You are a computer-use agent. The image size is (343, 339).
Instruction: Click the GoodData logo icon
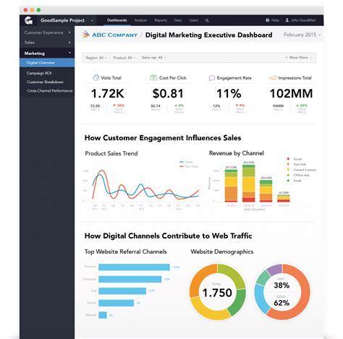(29, 20)
